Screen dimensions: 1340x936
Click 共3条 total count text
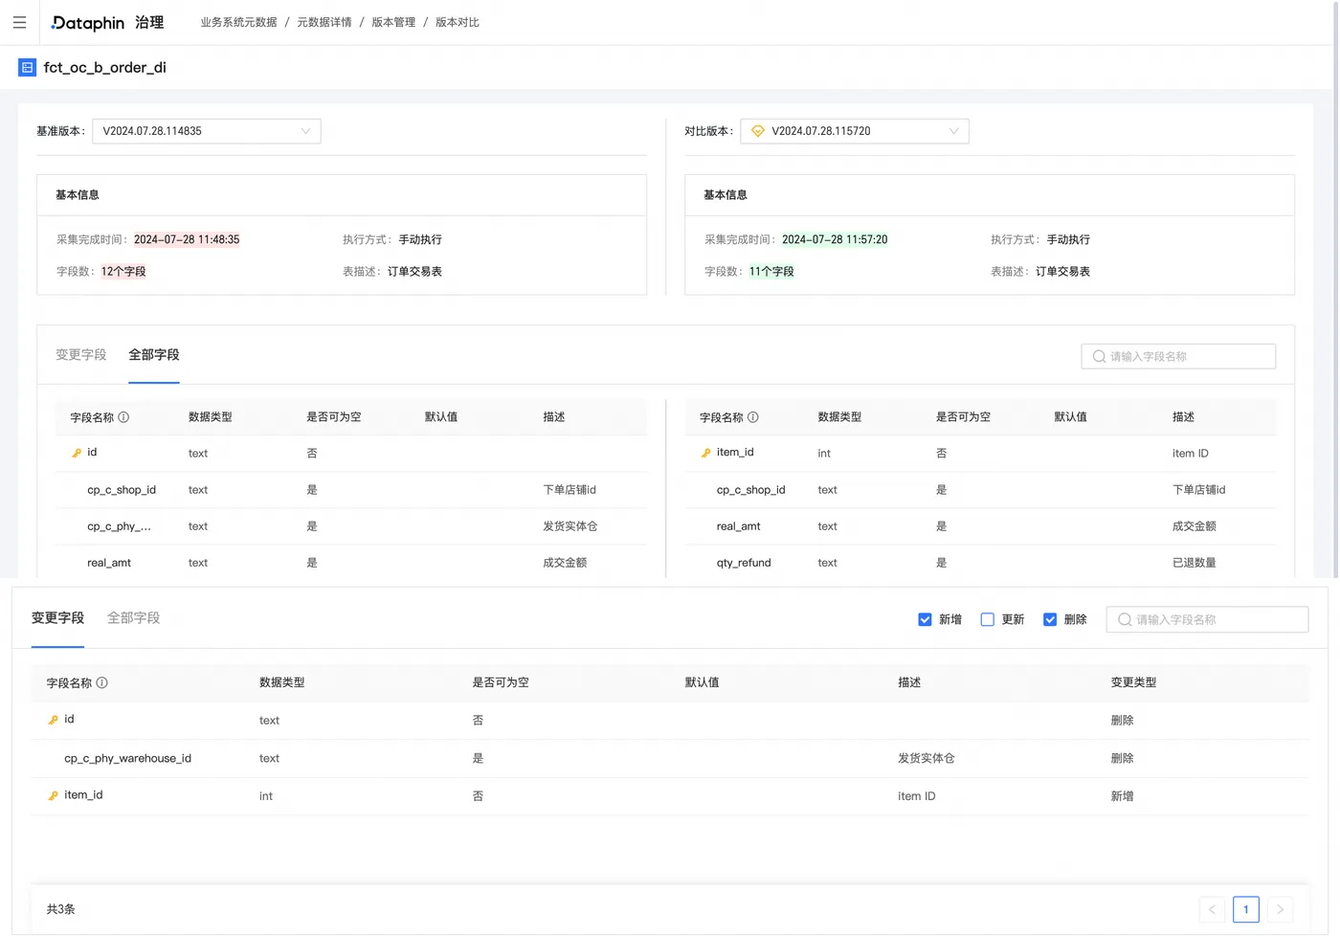61,909
